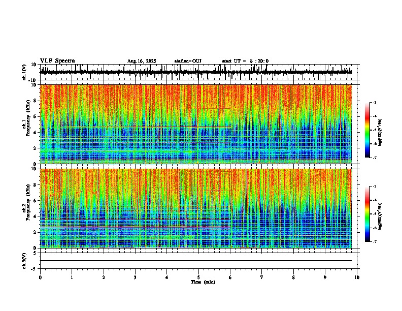
Task: Click the upper colorbar log(PSD) title
Action: (380, 132)
